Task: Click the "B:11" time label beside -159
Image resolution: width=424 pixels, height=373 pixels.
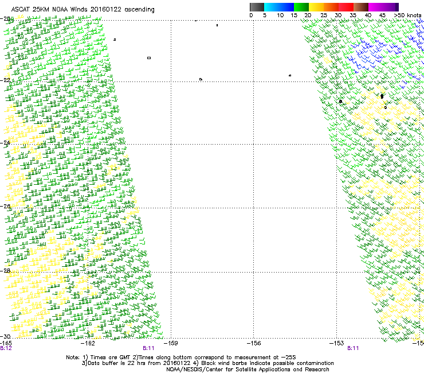Action: 148,348
